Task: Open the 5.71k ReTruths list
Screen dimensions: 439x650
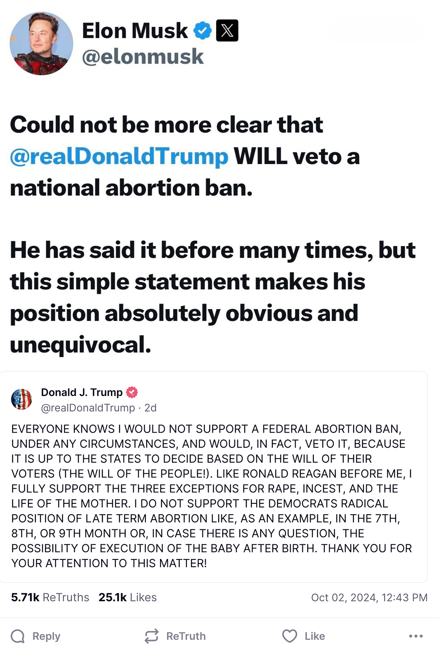Action: (x=50, y=597)
